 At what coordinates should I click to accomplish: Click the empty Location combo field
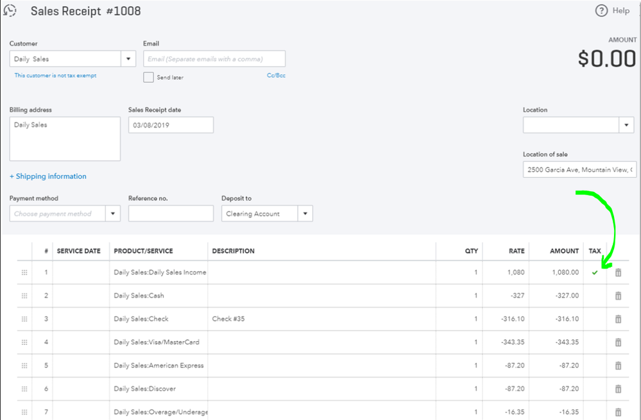(571, 125)
